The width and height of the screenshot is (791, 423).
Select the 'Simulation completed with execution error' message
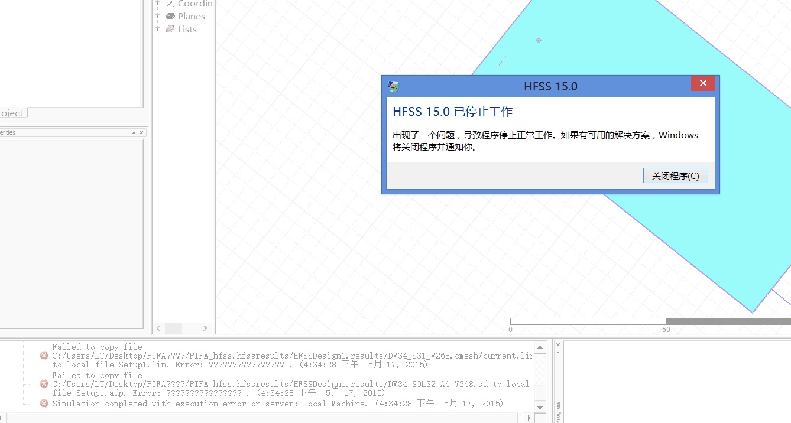[x=278, y=404]
